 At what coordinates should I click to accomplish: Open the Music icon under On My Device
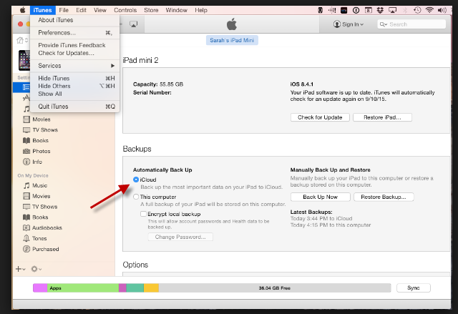click(26, 185)
